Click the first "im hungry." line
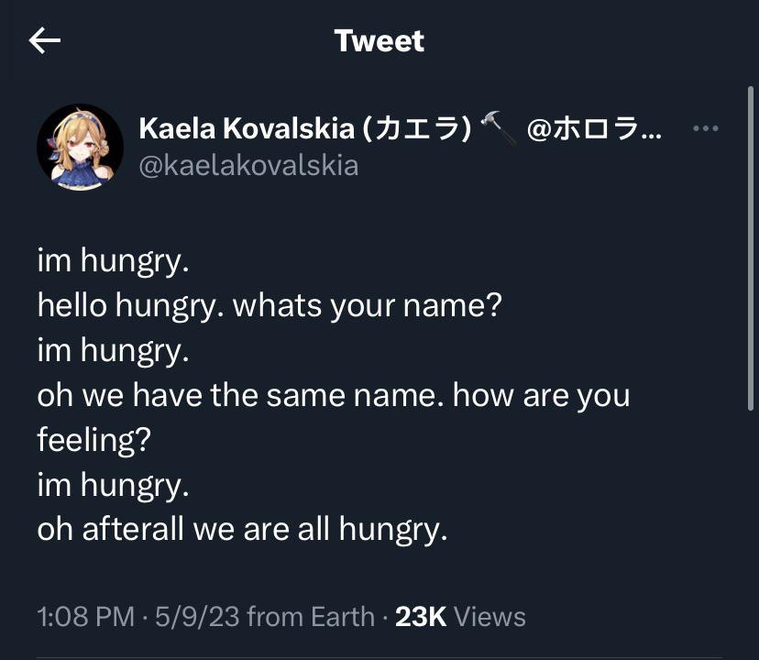The image size is (759, 660). [113, 261]
